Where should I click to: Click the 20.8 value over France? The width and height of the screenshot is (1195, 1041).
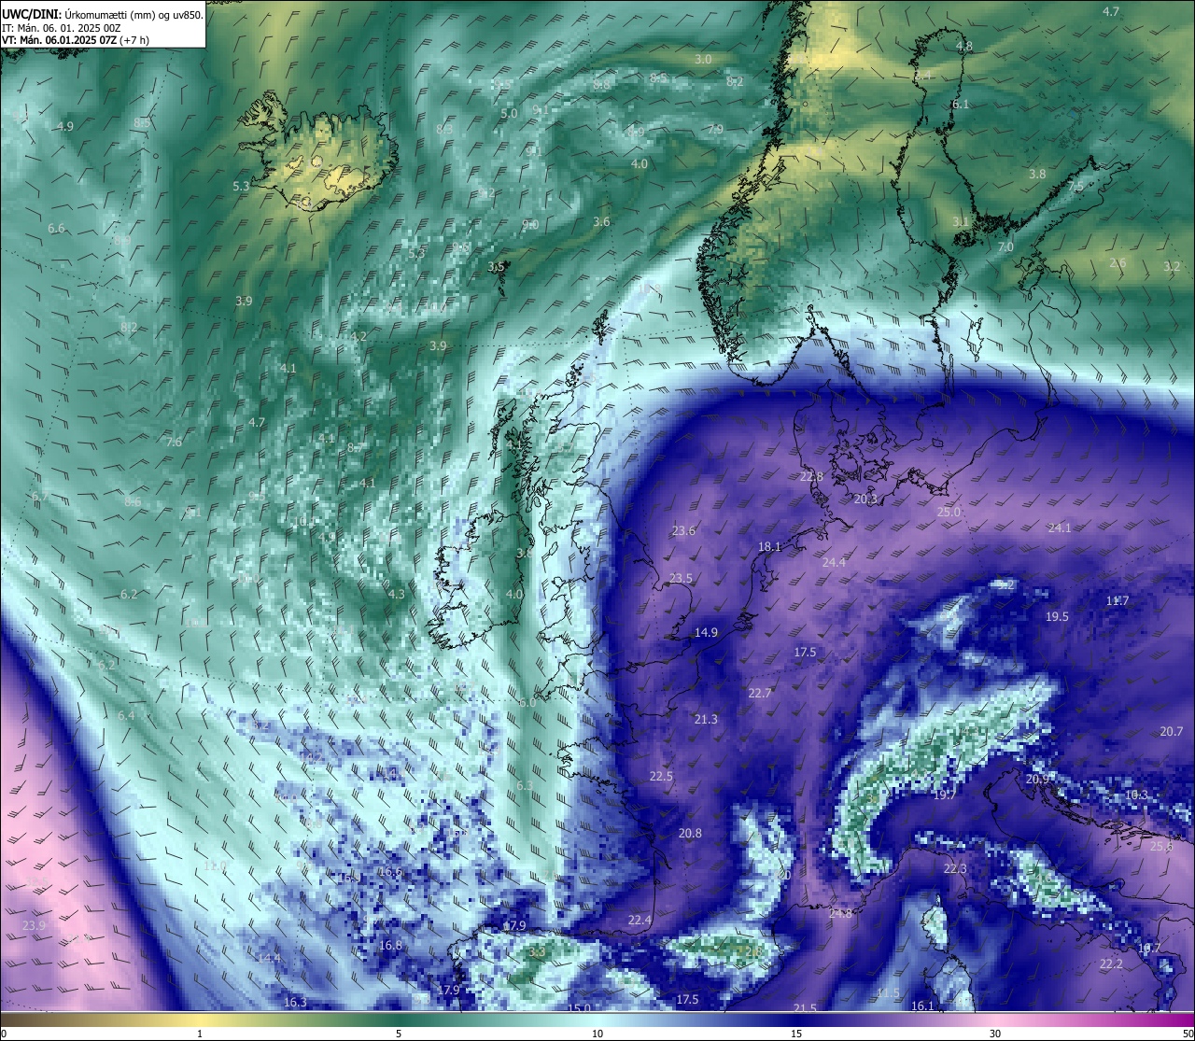point(690,833)
